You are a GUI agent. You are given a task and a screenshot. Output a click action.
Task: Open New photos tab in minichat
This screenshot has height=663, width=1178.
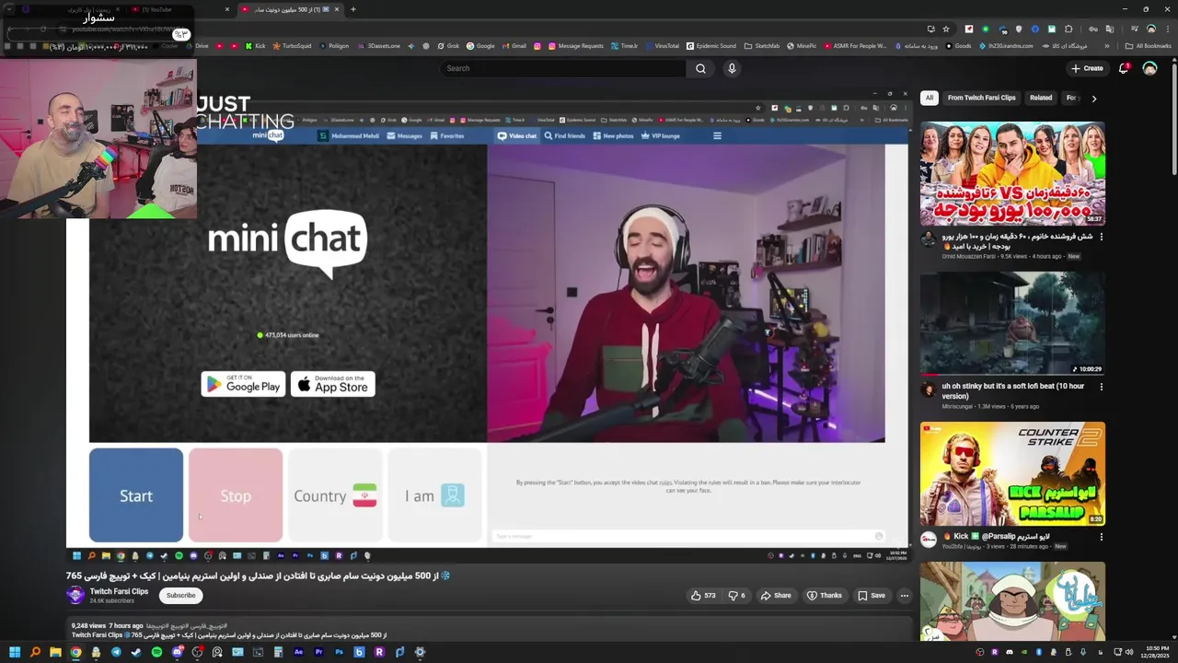coord(613,135)
